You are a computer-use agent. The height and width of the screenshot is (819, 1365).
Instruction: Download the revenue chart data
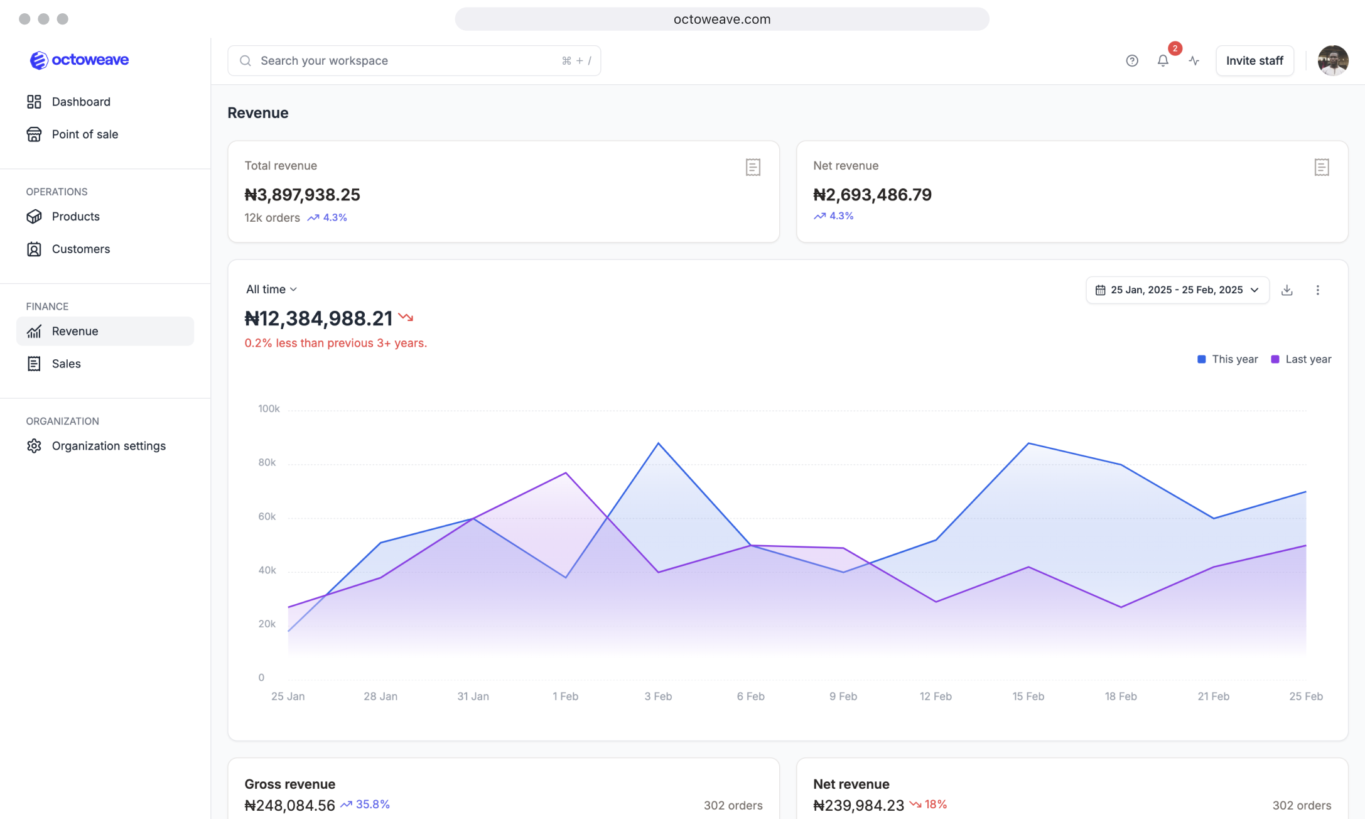coord(1287,290)
